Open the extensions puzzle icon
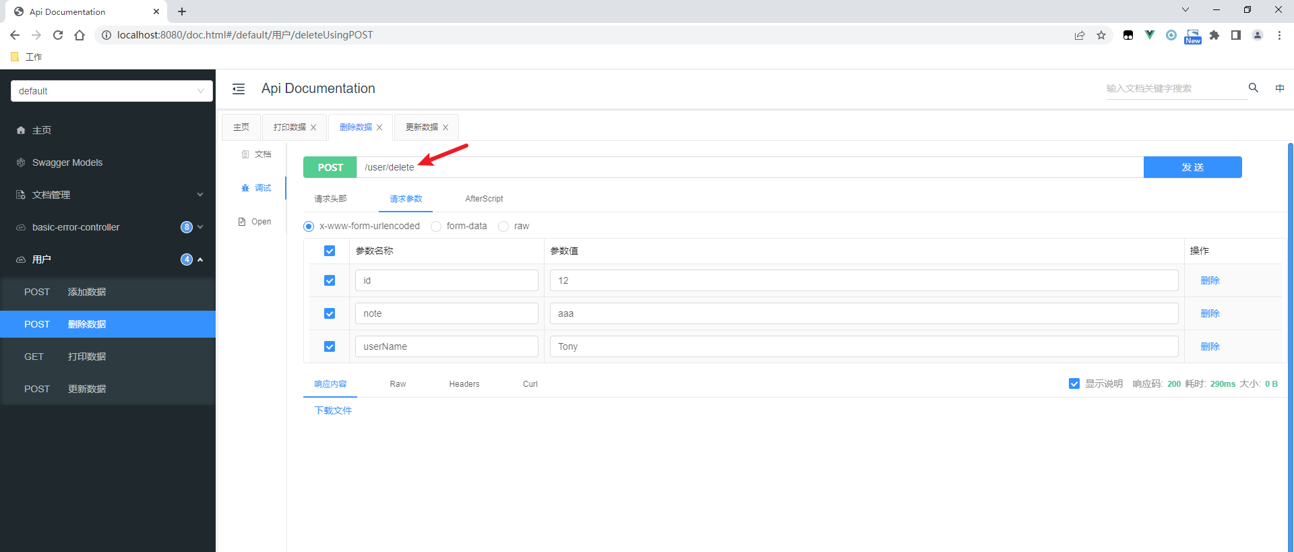 (1214, 35)
